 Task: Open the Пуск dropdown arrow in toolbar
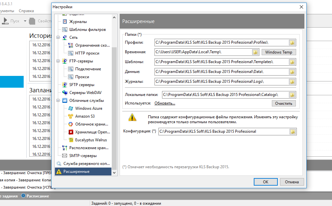(25, 21)
